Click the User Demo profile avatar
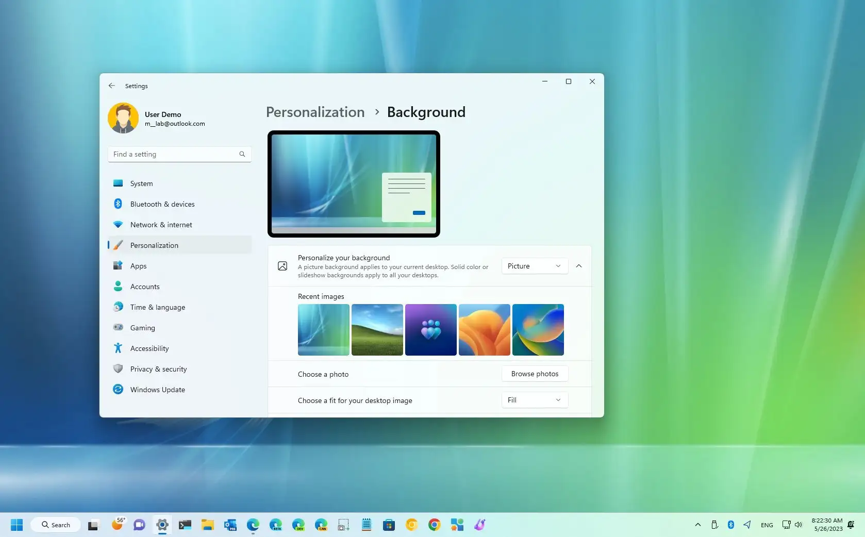The height and width of the screenshot is (537, 865). coord(123,118)
